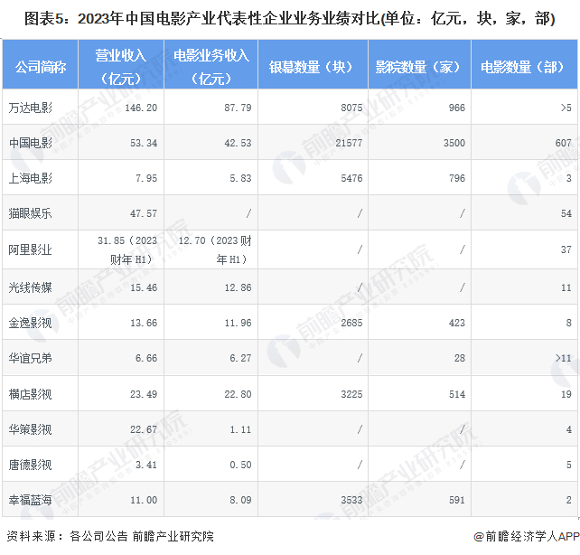This screenshot has height=555, width=580.
Task: Click film count 19
Action: tap(566, 394)
